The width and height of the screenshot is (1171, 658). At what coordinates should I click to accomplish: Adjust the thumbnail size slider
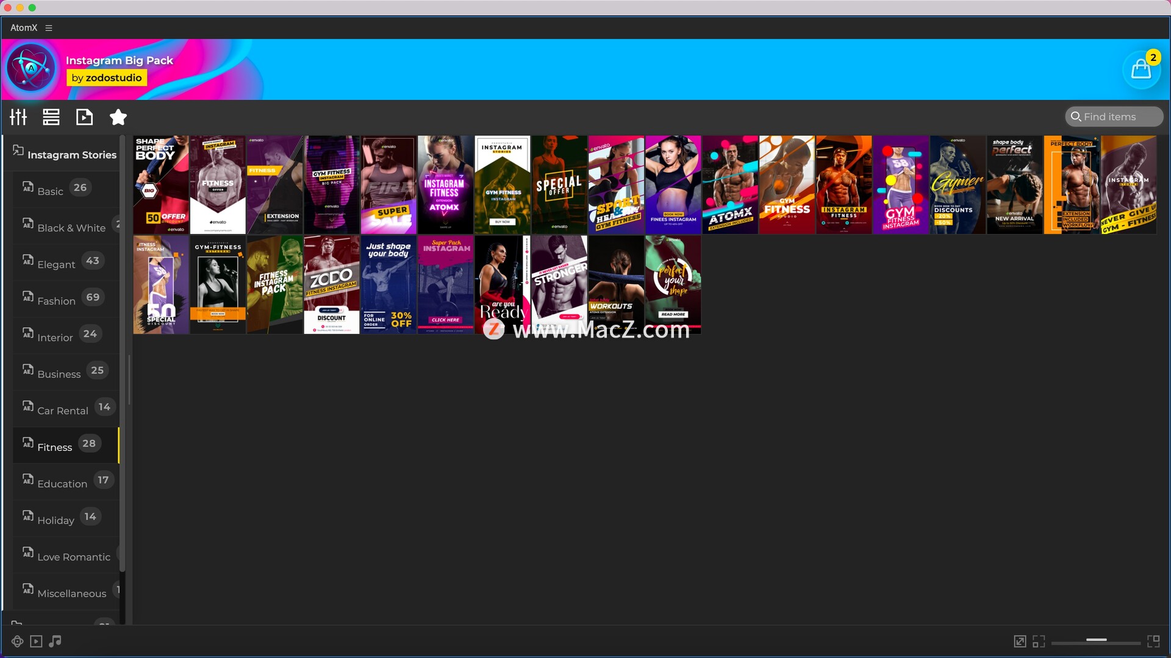1096,640
